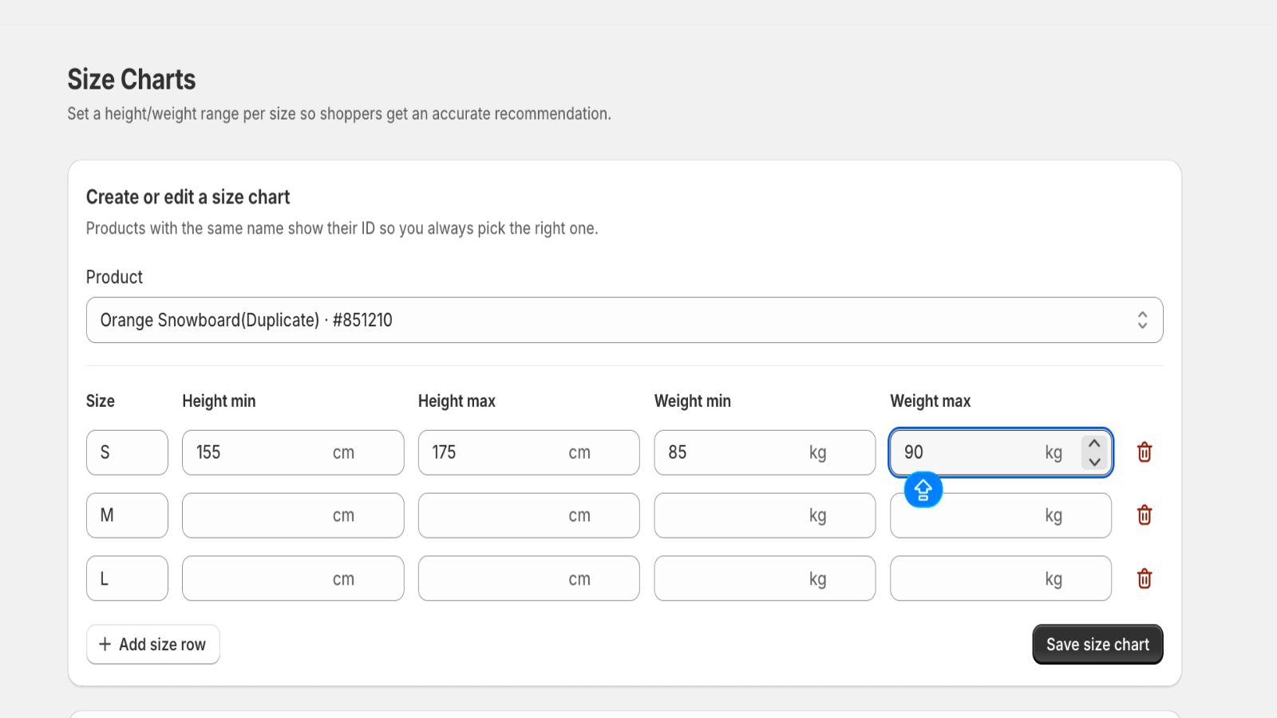Focus S row weight min field

(765, 452)
